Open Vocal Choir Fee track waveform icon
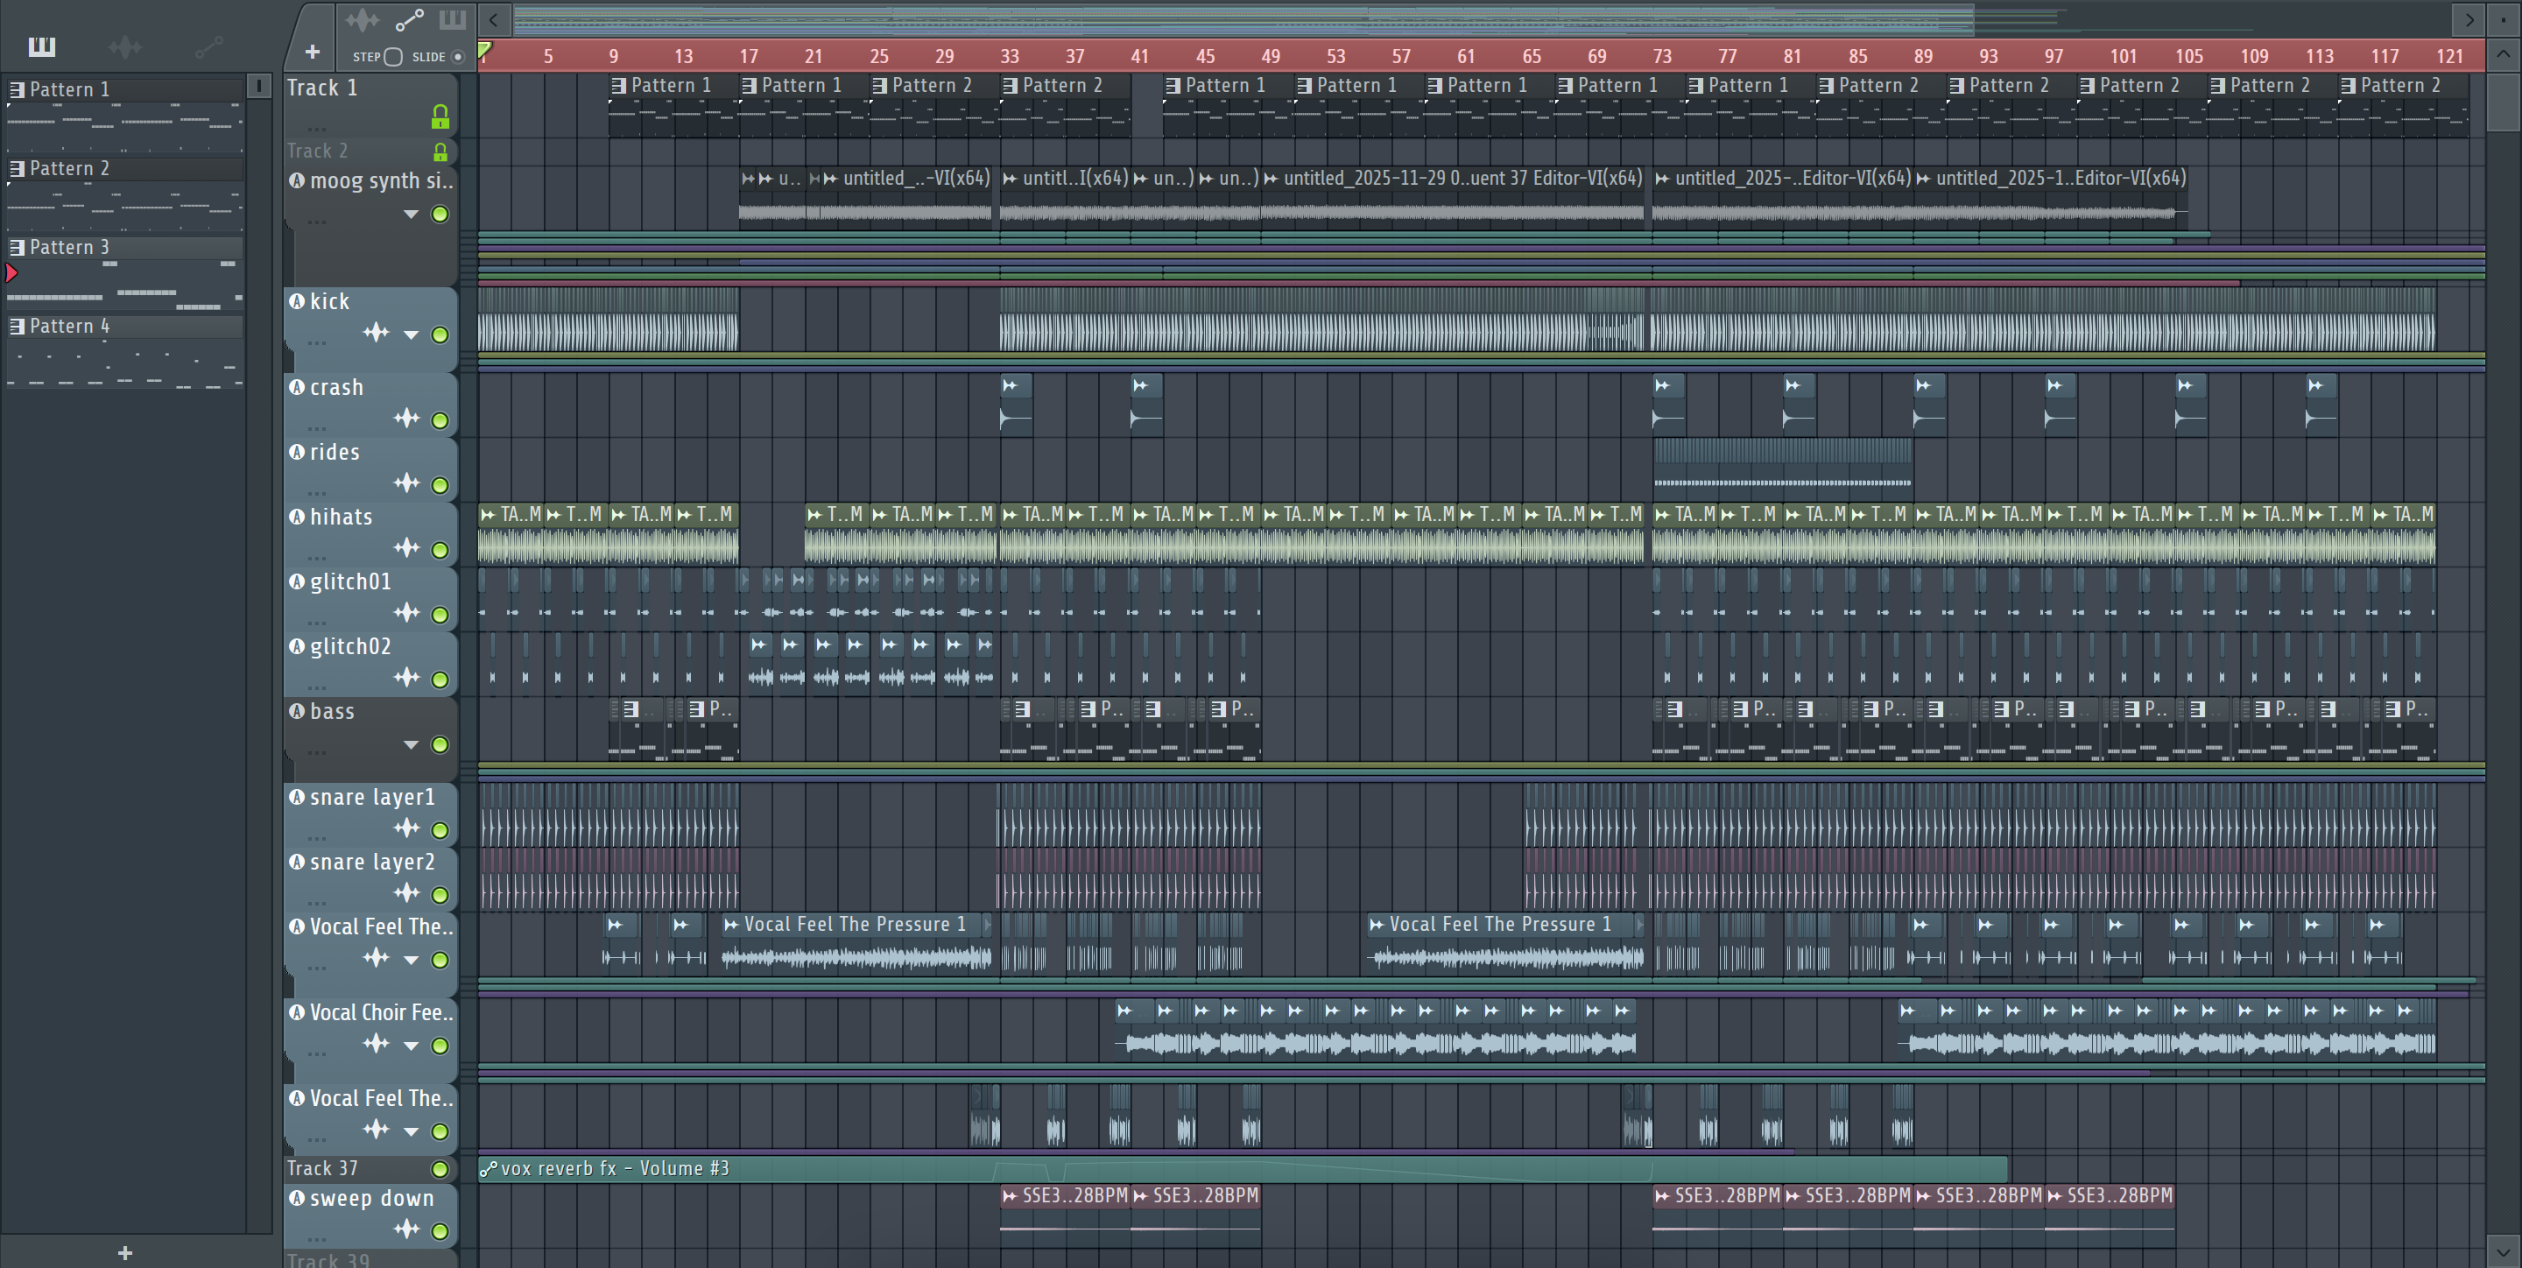 (x=376, y=1044)
